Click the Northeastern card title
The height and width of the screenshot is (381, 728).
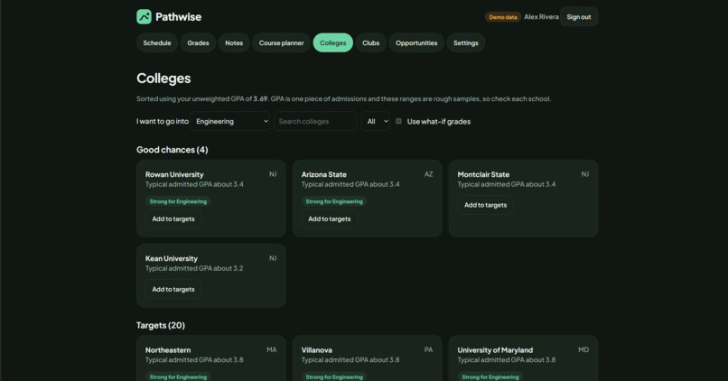click(168, 350)
